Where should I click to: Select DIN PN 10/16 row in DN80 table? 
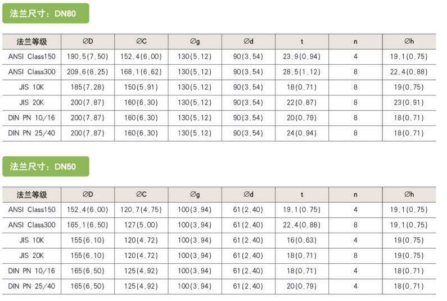(x=219, y=118)
